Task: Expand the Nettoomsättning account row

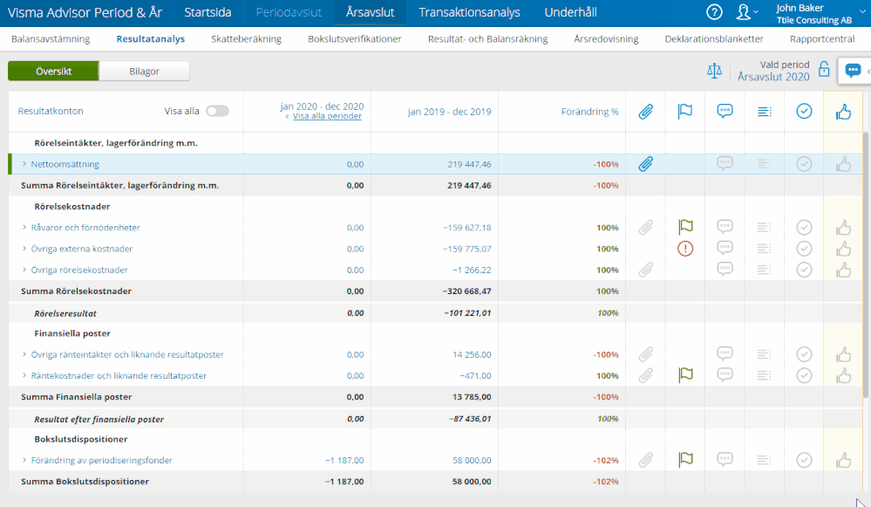Action: 24,164
